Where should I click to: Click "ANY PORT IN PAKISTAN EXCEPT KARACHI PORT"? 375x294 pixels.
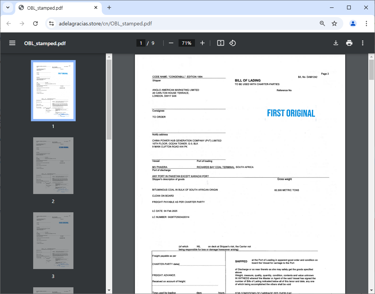coord(180,176)
